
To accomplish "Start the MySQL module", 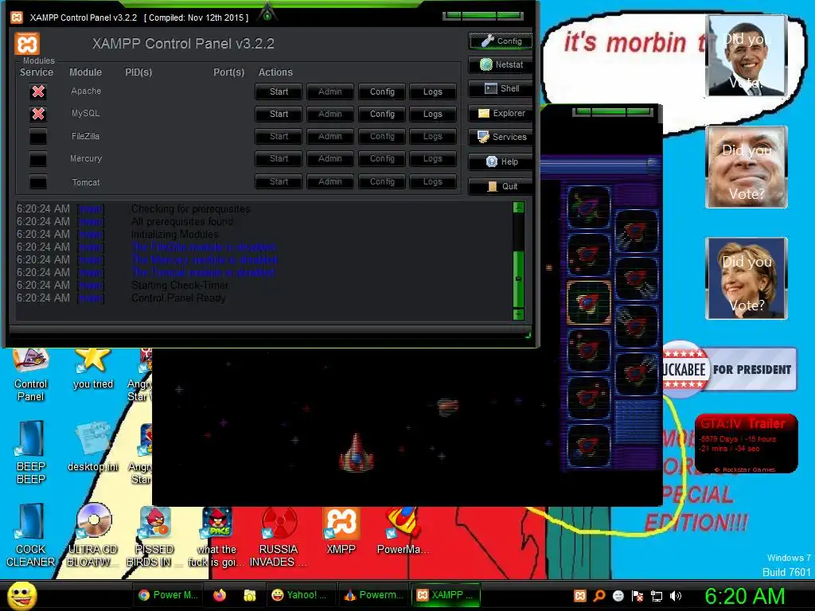I will point(279,114).
